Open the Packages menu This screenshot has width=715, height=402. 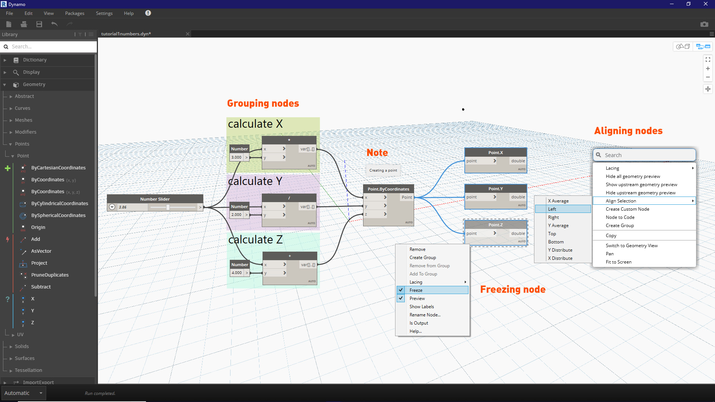[74, 13]
